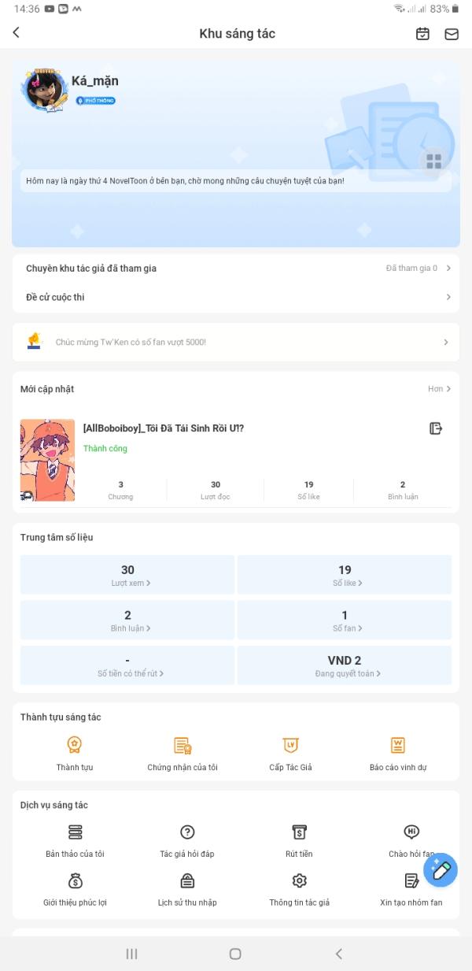The height and width of the screenshot is (971, 472).
Task: Expand Chuyên khu tác giả đã tham gia
Action: 236,269
